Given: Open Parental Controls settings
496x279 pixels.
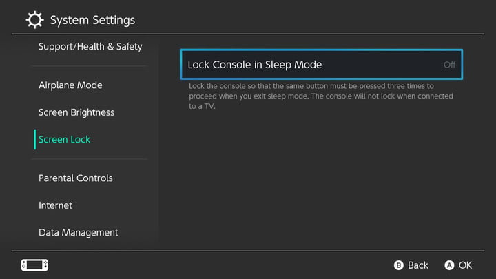Looking at the screenshot, I should (x=75, y=178).
